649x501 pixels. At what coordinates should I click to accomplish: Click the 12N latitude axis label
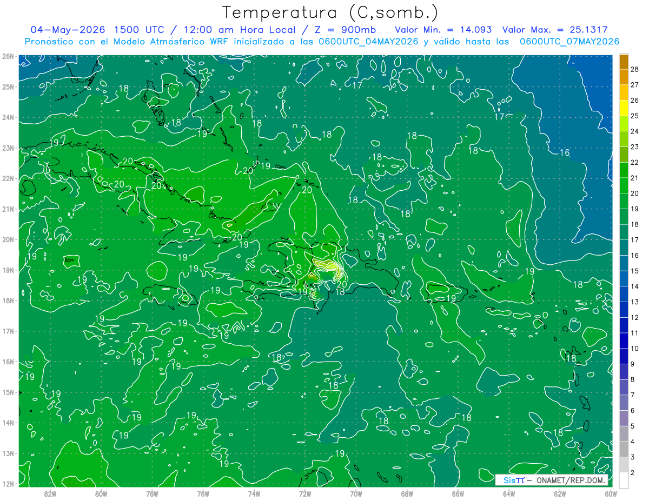pos(8,484)
